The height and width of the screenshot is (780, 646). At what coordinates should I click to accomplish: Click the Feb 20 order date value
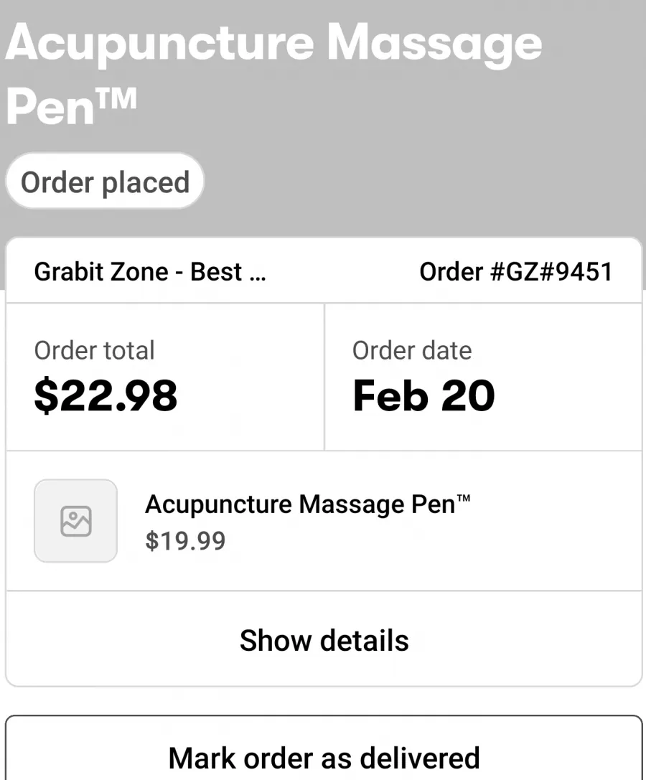pyautogui.click(x=423, y=395)
